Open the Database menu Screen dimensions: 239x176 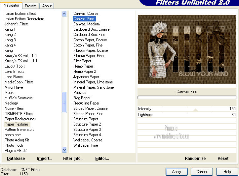pos(16,159)
